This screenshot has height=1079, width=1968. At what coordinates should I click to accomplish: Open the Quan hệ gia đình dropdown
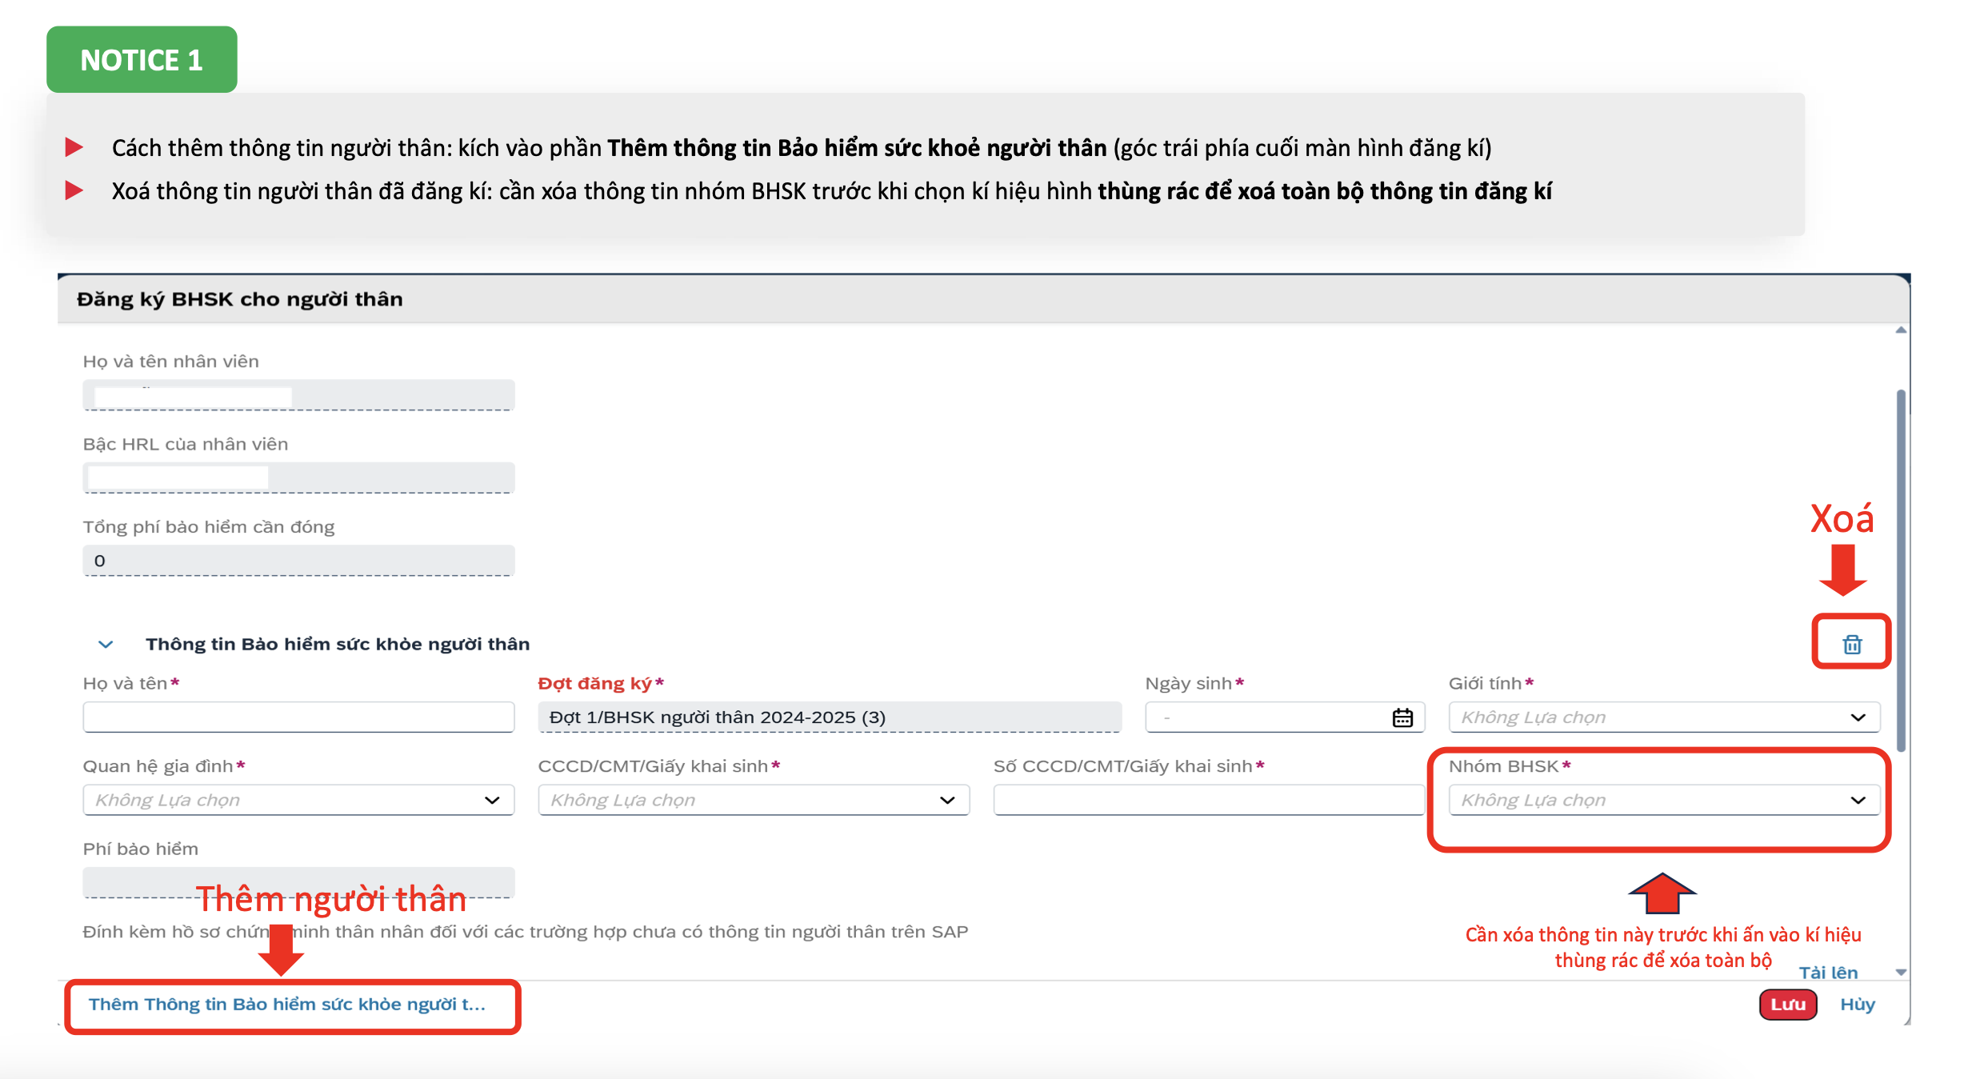coord(298,800)
